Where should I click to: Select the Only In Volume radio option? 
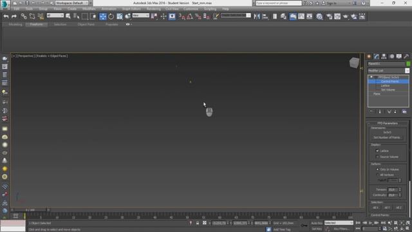pos(377,169)
